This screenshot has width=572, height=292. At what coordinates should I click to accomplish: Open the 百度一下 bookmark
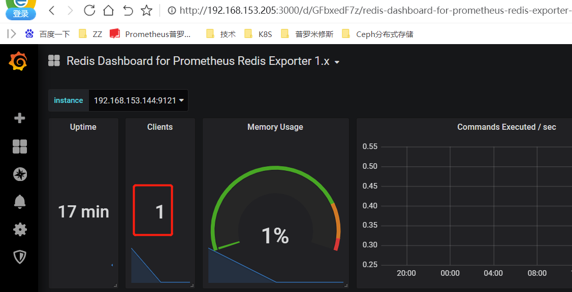[x=47, y=34]
